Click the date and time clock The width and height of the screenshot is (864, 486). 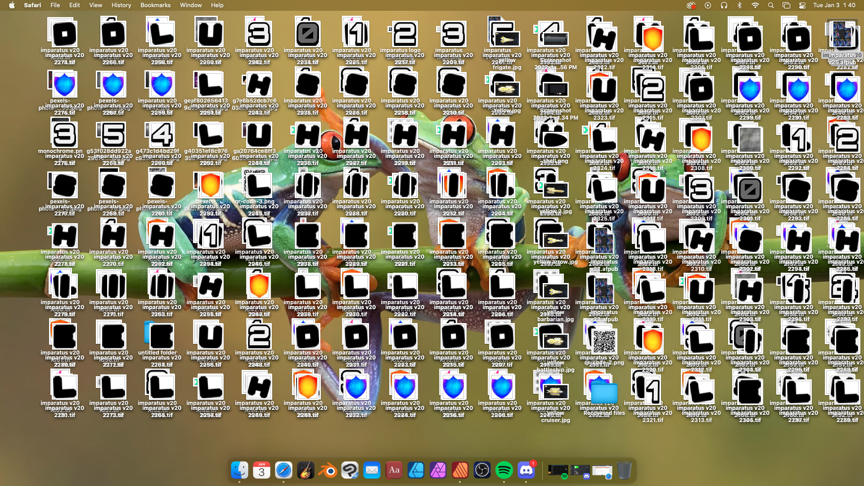coord(834,5)
